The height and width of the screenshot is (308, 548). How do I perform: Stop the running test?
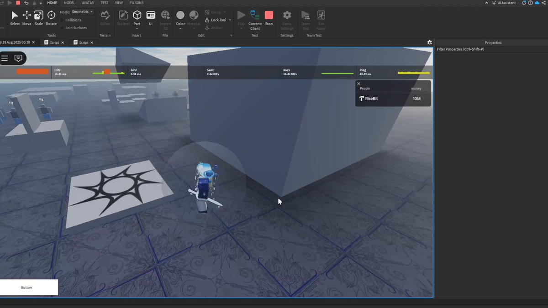(269, 18)
